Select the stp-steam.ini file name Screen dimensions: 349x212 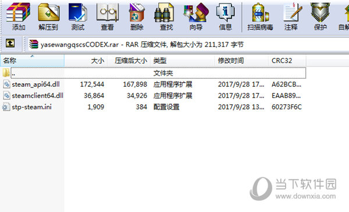click(31, 107)
